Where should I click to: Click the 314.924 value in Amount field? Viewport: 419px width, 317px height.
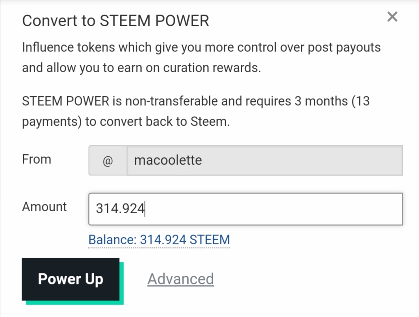click(x=120, y=209)
